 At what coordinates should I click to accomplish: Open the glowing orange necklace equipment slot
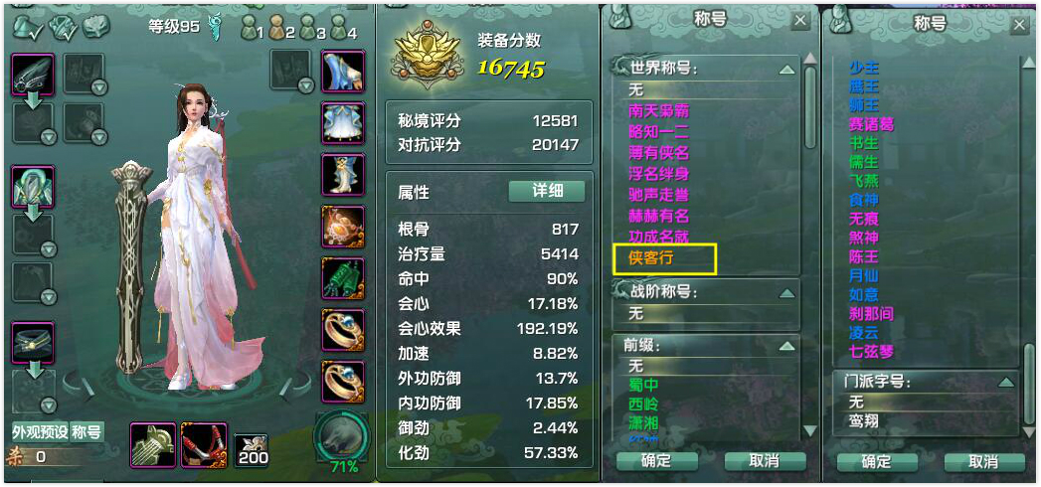coord(343,227)
